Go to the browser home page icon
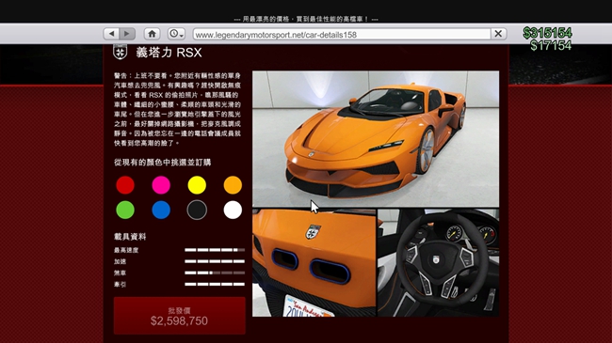 [x=153, y=34]
